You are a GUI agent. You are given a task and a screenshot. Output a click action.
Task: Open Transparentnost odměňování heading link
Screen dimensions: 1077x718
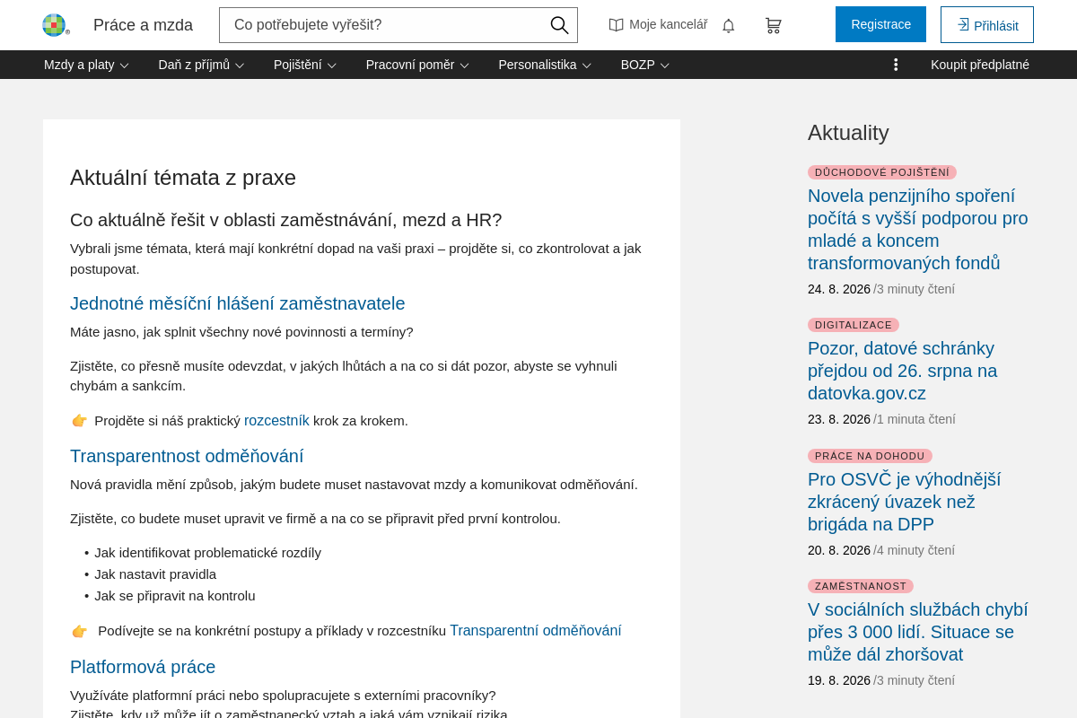click(x=187, y=456)
